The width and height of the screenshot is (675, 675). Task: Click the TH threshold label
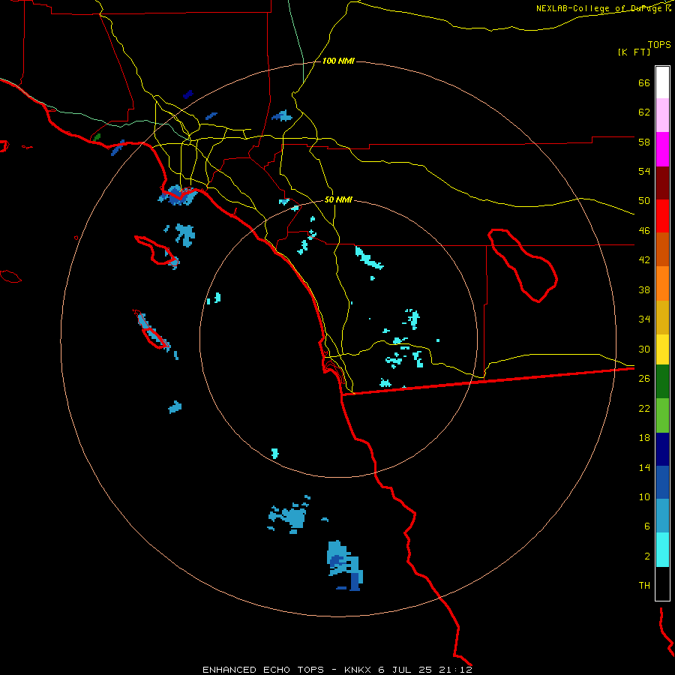coord(644,586)
